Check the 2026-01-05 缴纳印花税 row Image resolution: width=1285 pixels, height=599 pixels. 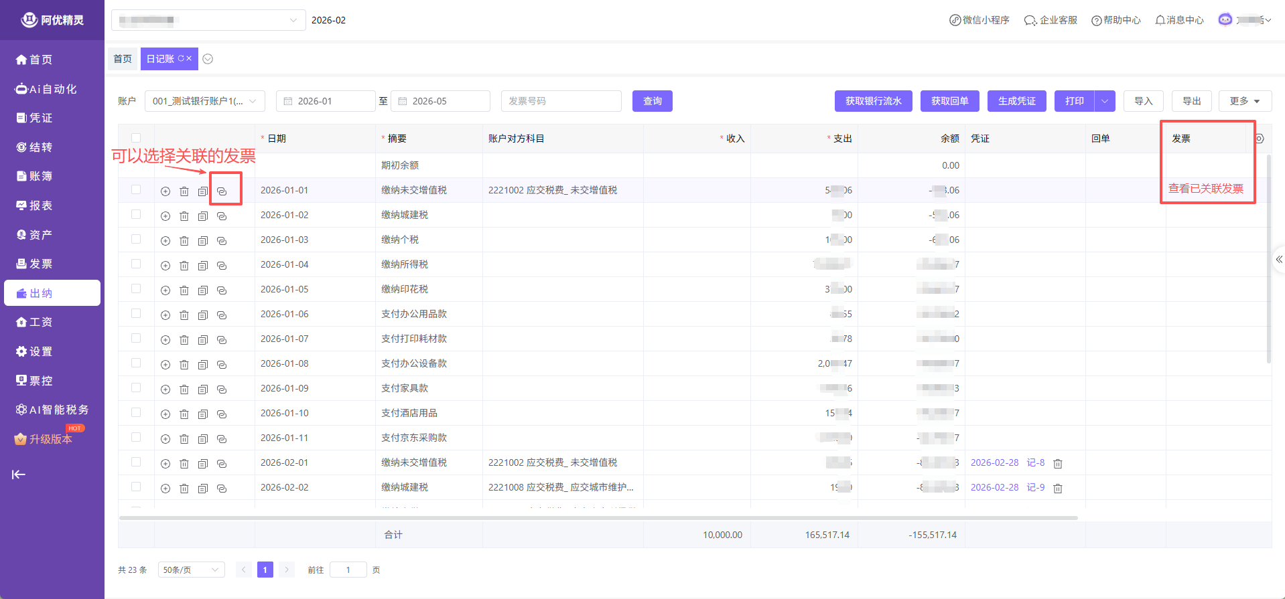pos(136,288)
